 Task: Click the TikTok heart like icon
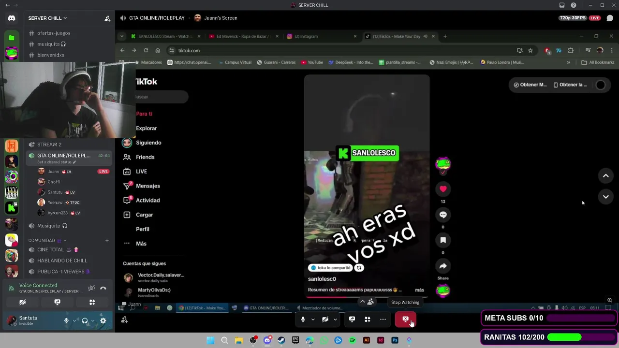pyautogui.click(x=443, y=189)
